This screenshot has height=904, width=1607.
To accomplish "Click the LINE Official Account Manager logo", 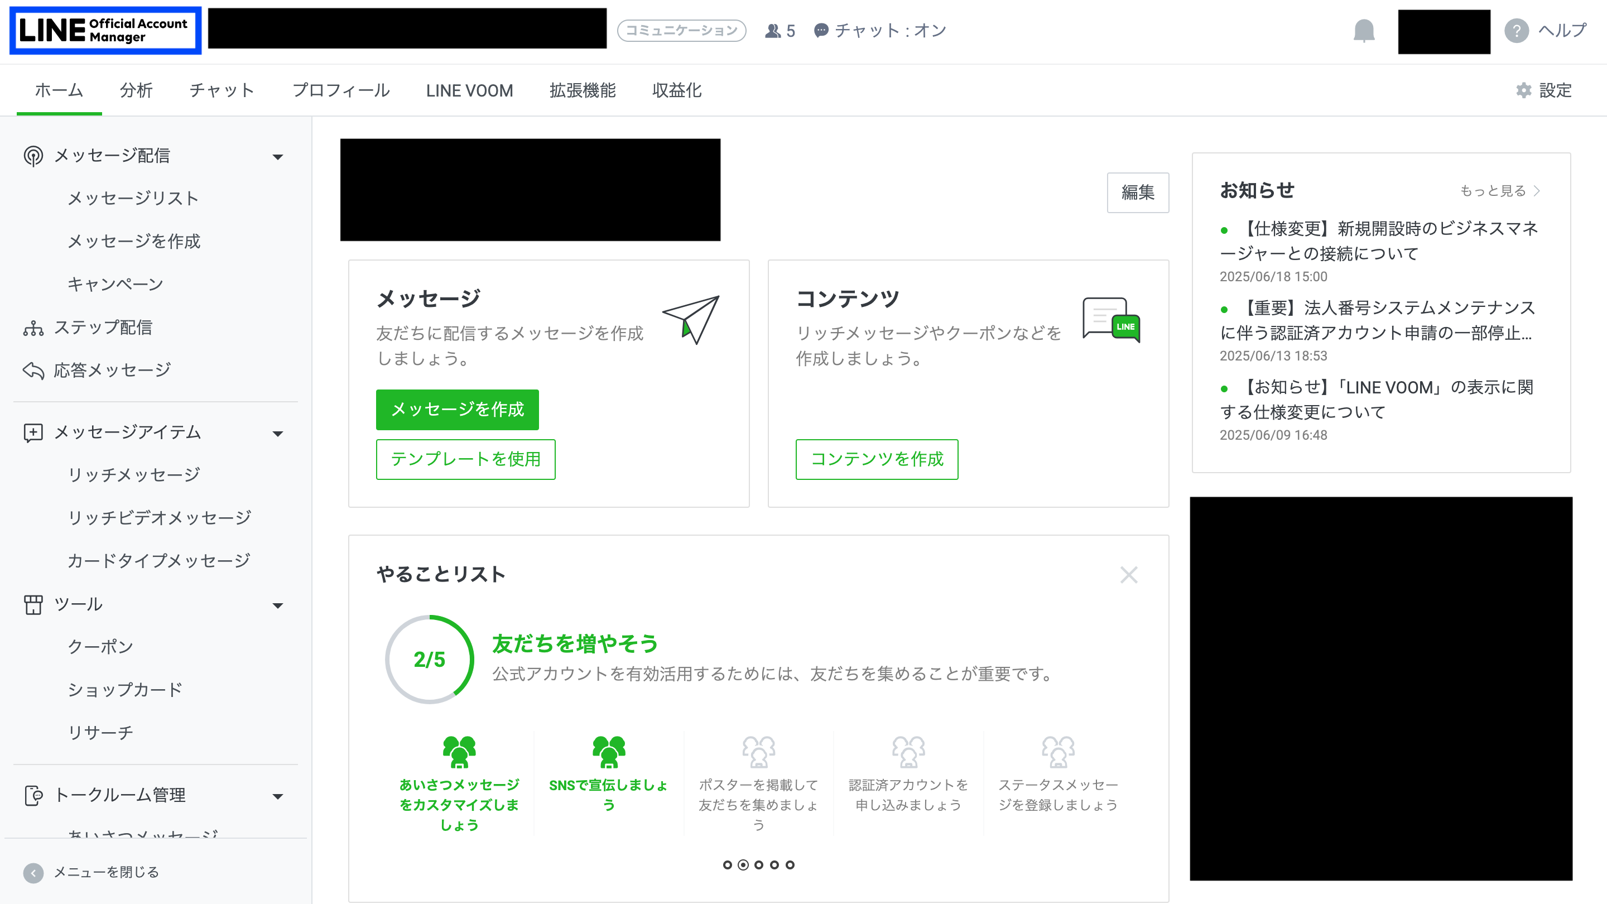I will (x=105, y=31).
